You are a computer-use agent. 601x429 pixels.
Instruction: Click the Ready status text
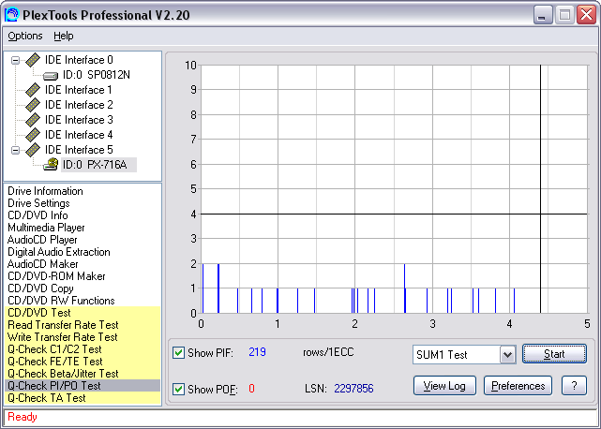click(x=23, y=417)
